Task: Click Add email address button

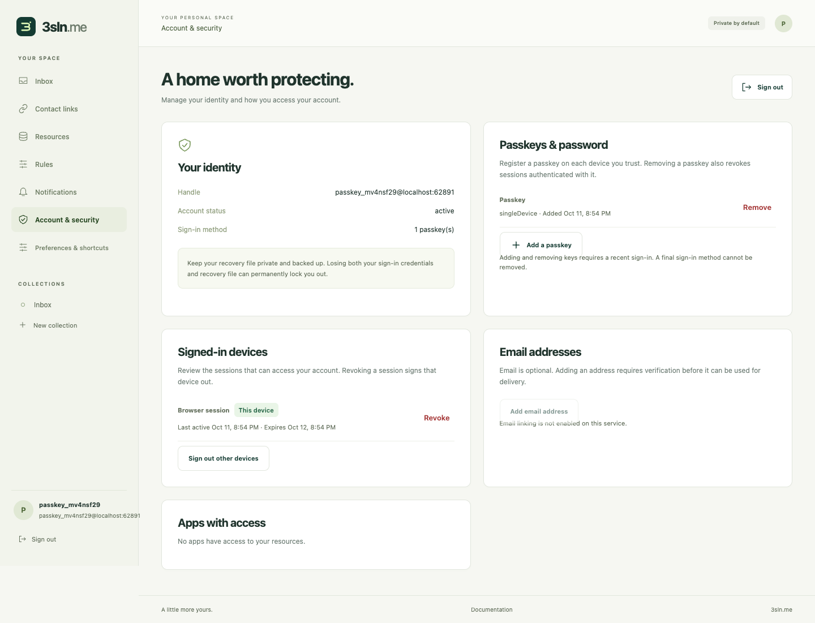Action: click(539, 411)
